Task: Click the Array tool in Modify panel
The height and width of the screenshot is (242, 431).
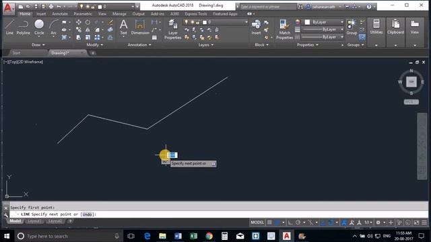Action: [97, 38]
